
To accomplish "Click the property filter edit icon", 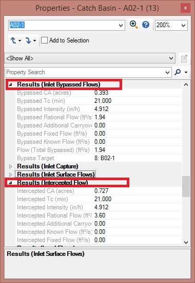I will tap(184, 58).
